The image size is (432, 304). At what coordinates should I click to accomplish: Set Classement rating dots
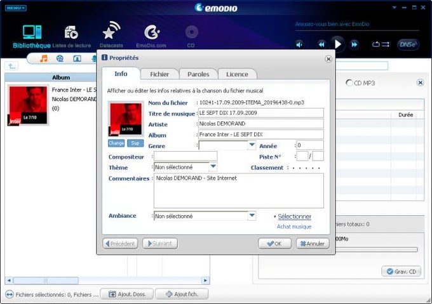click(x=306, y=168)
